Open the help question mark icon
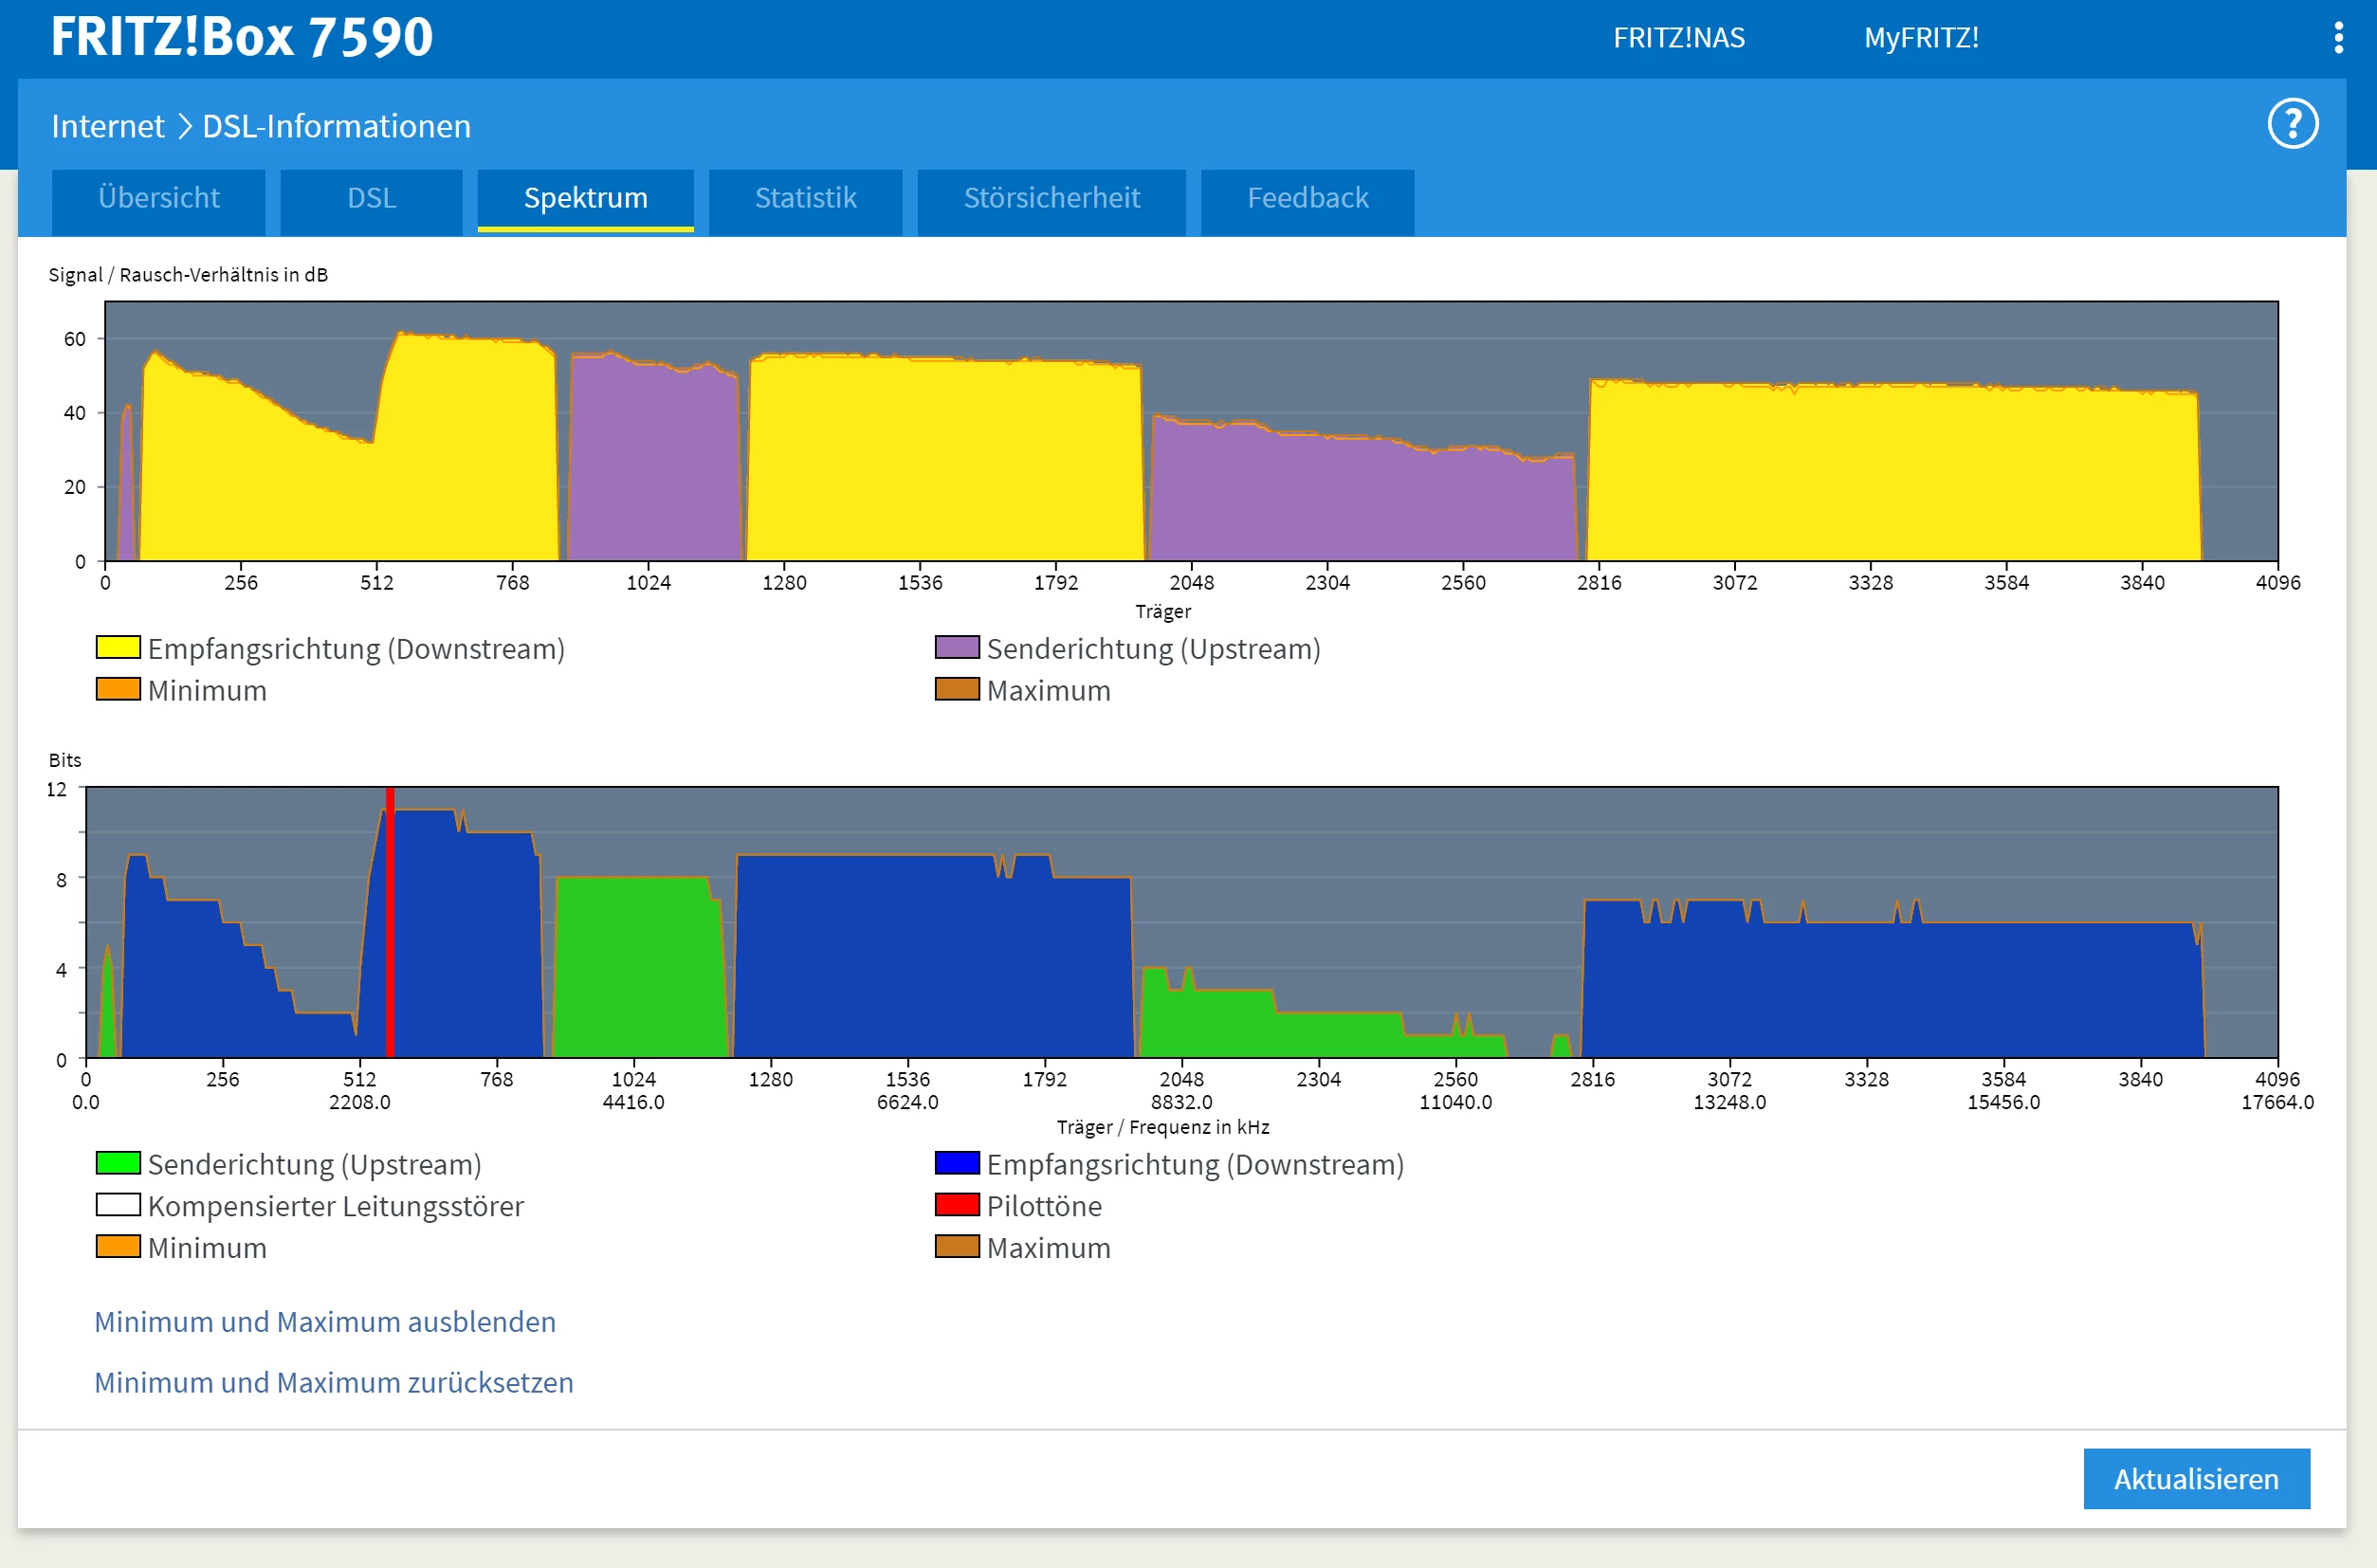 click(2292, 125)
